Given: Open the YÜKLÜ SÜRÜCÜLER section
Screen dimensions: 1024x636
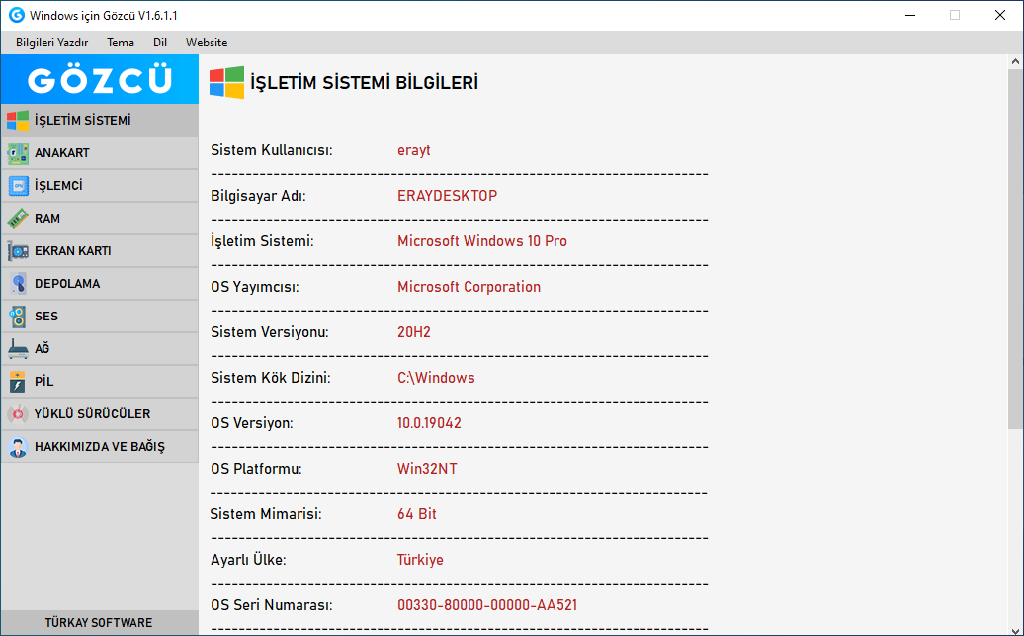Looking at the screenshot, I should pos(99,414).
